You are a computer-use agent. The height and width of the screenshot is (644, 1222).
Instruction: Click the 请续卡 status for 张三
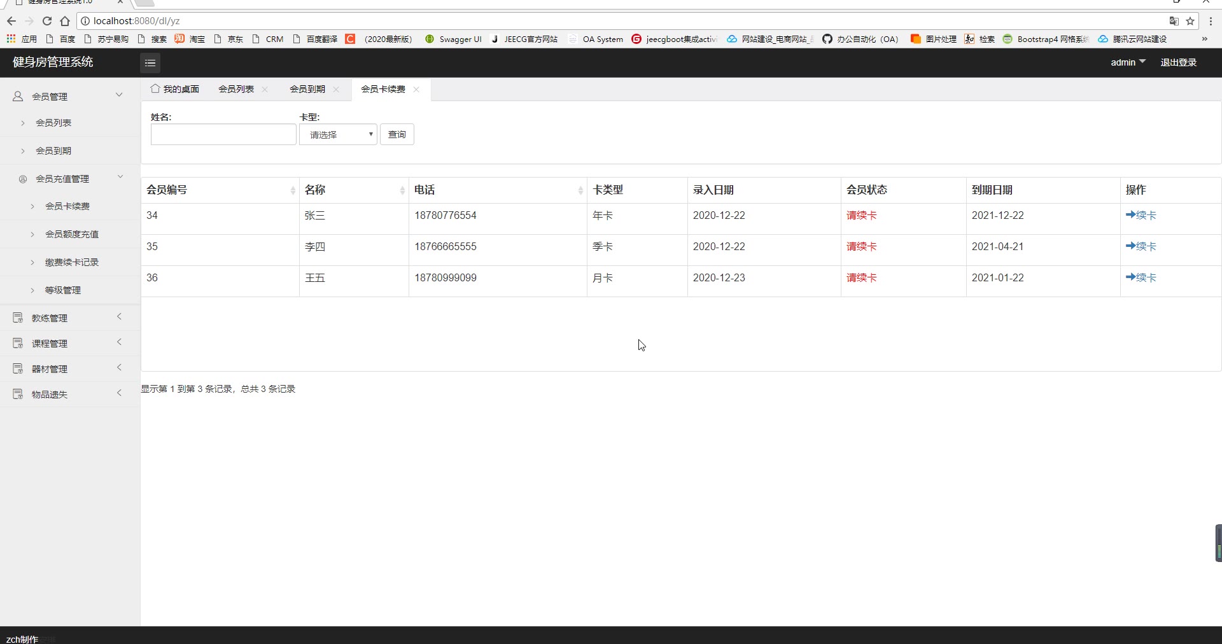pyautogui.click(x=862, y=215)
